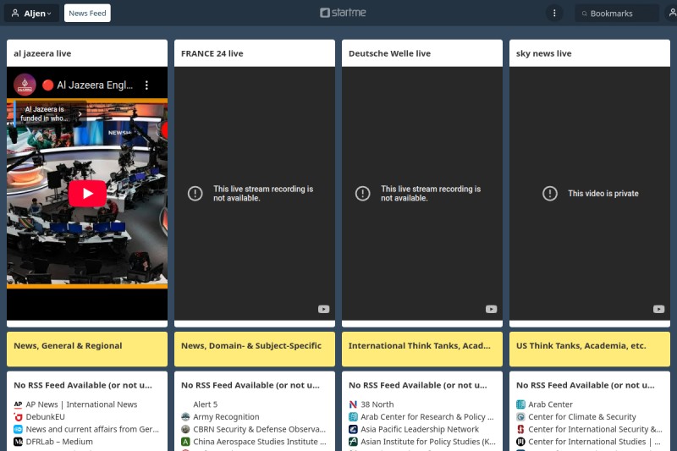The width and height of the screenshot is (677, 451).
Task: Click the DFRLab Medium favicon
Action: [18, 442]
